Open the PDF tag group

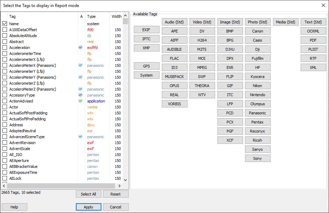tap(313, 40)
